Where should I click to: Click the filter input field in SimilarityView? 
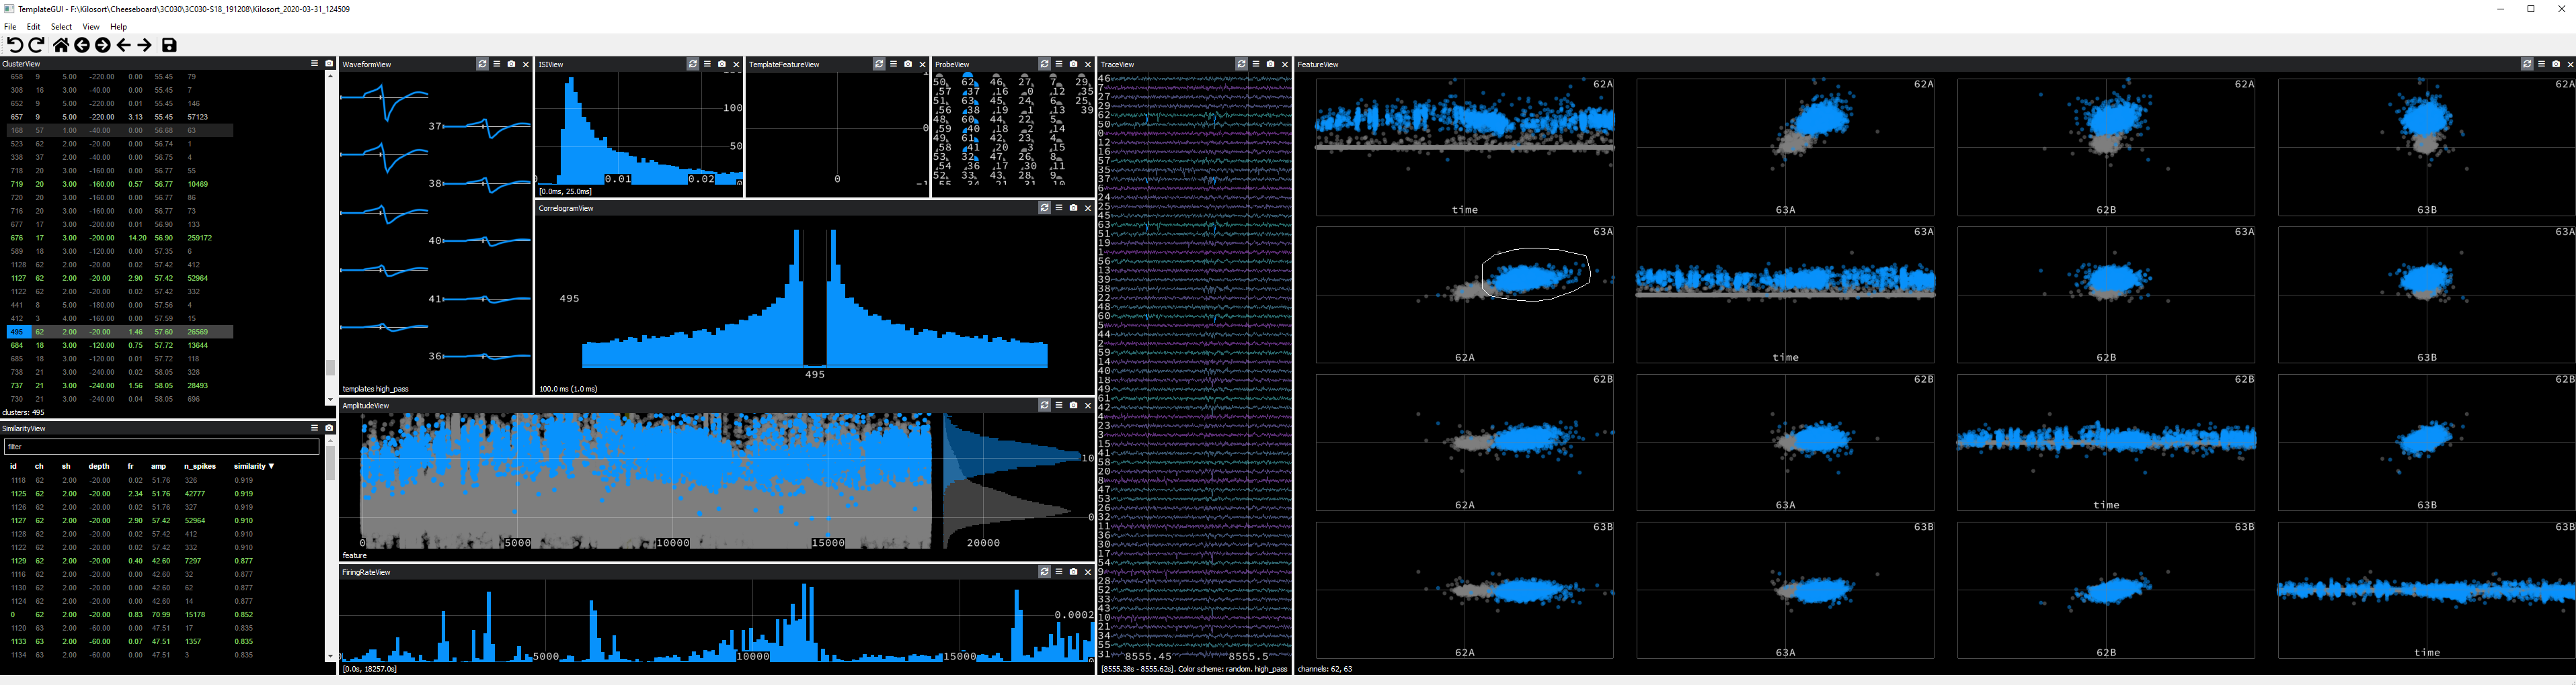point(160,447)
